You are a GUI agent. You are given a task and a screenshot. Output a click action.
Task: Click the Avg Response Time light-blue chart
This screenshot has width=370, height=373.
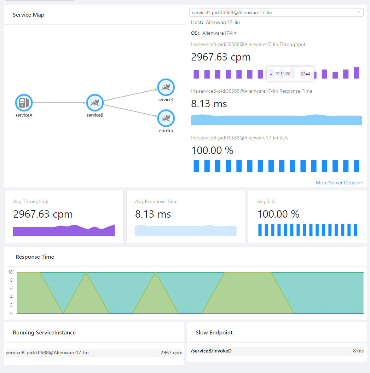[x=186, y=230]
